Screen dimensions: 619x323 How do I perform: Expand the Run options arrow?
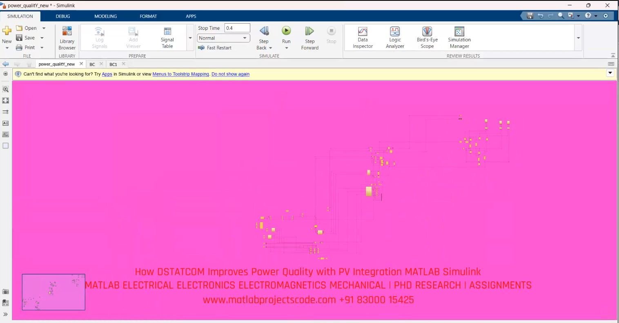[x=286, y=48]
